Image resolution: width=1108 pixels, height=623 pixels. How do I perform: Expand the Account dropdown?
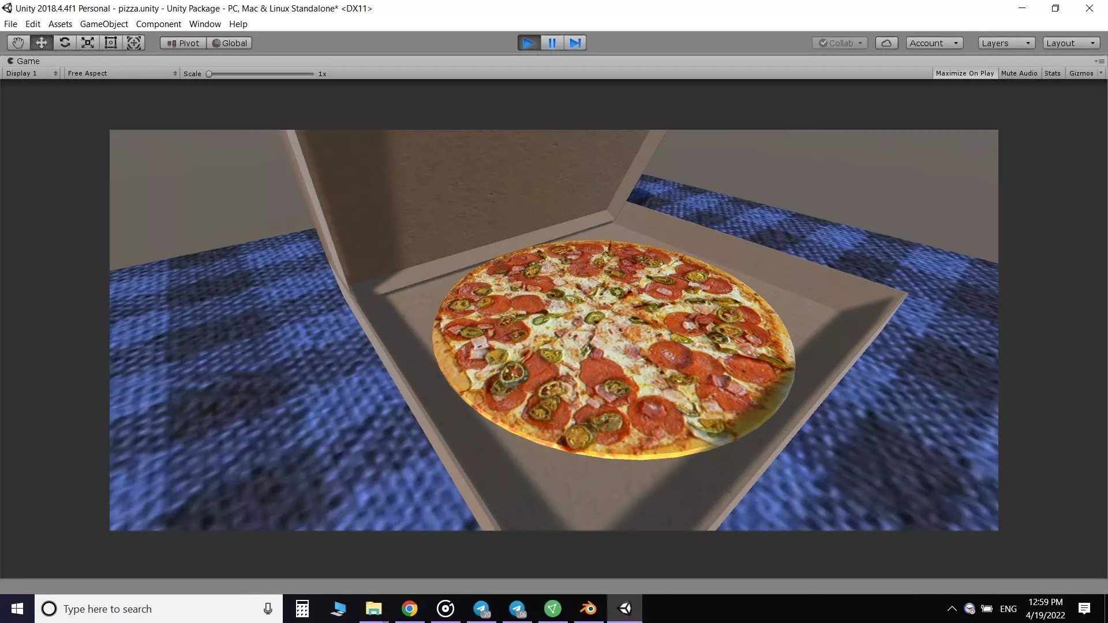(x=934, y=43)
